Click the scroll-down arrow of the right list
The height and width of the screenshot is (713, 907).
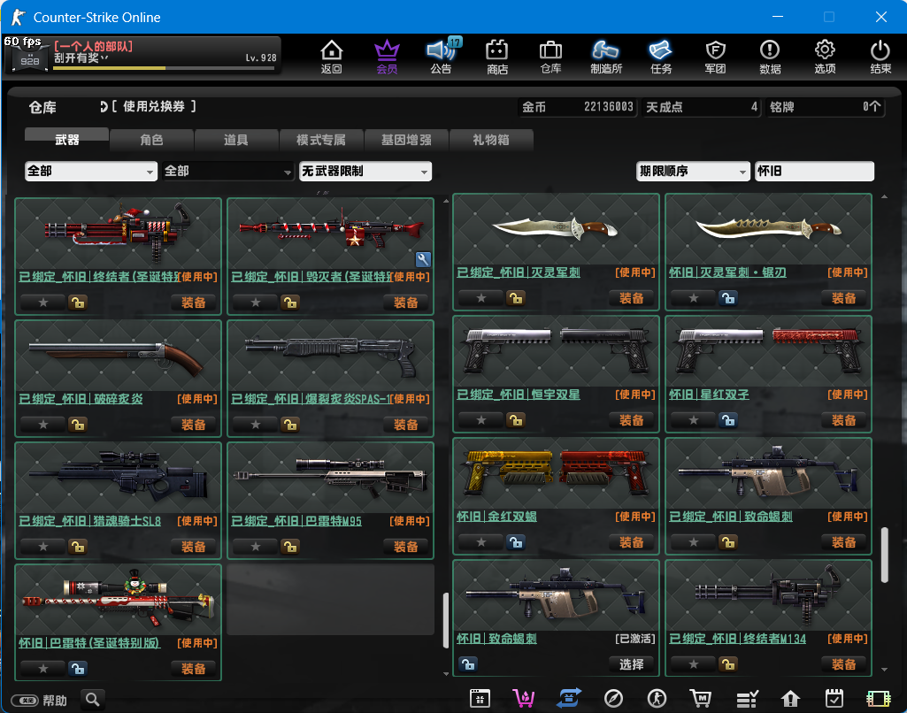(x=885, y=670)
